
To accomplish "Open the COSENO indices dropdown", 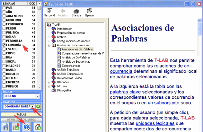I will pyautogui.click(x=37, y=96).
